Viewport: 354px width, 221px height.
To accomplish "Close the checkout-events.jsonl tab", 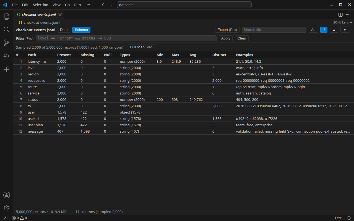I will [x=60, y=15].
